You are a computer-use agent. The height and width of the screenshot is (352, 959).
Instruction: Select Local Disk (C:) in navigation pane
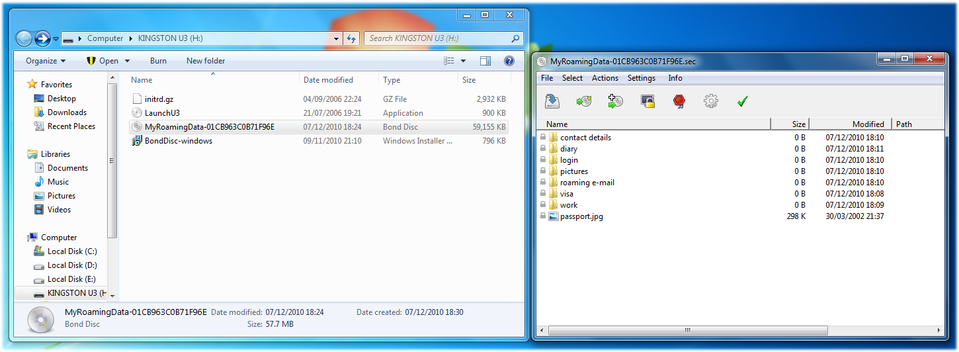[x=72, y=251]
